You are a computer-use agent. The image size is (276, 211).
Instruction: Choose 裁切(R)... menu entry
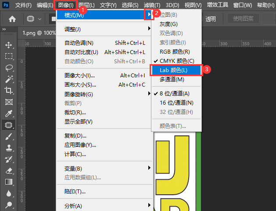click(x=104, y=112)
